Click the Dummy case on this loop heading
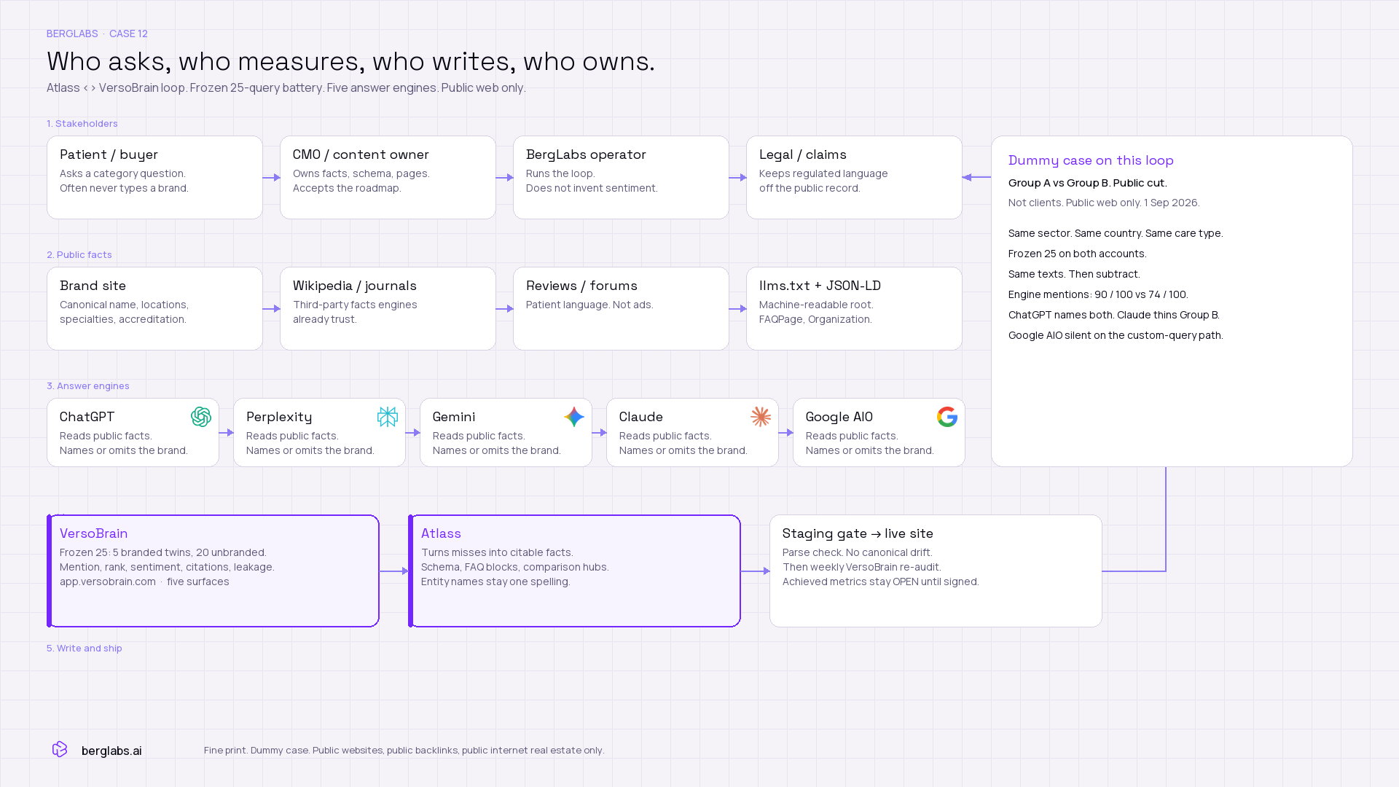Viewport: 1399px width, 787px height. [1091, 160]
